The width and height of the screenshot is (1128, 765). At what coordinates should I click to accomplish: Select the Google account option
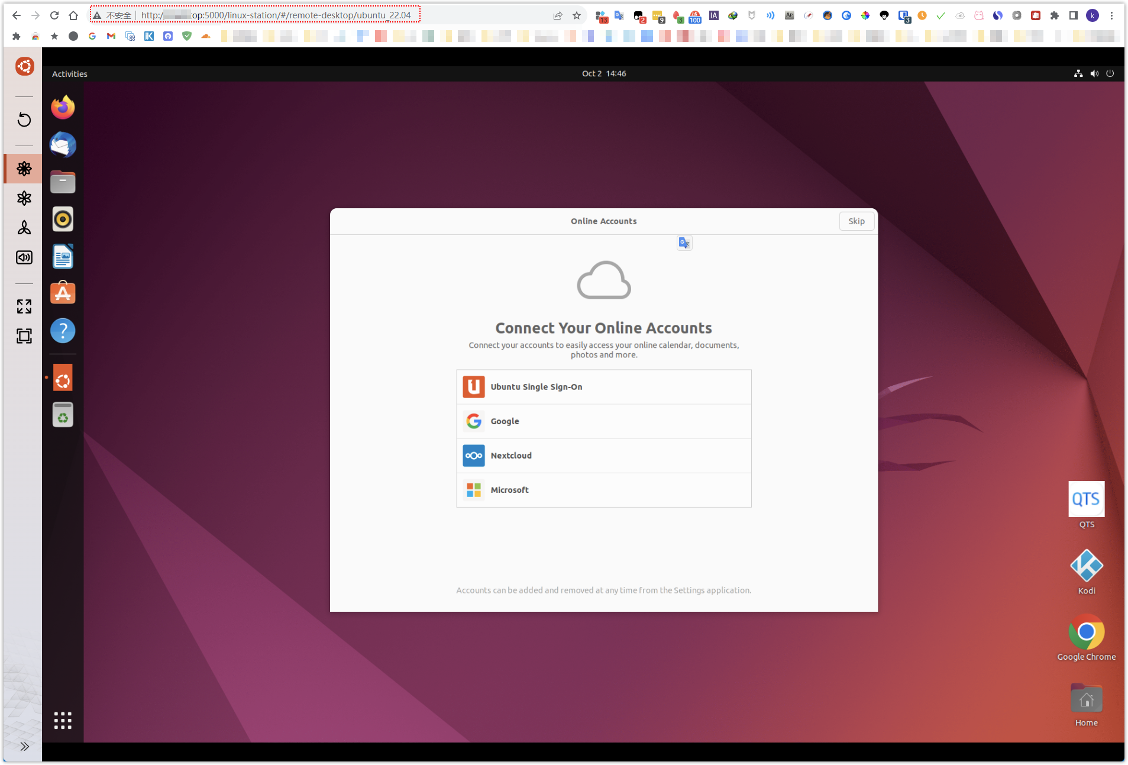[603, 421]
